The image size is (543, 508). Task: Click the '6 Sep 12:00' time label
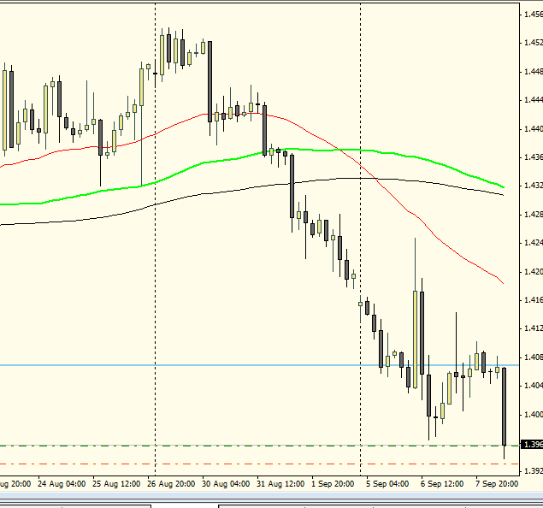tap(442, 484)
